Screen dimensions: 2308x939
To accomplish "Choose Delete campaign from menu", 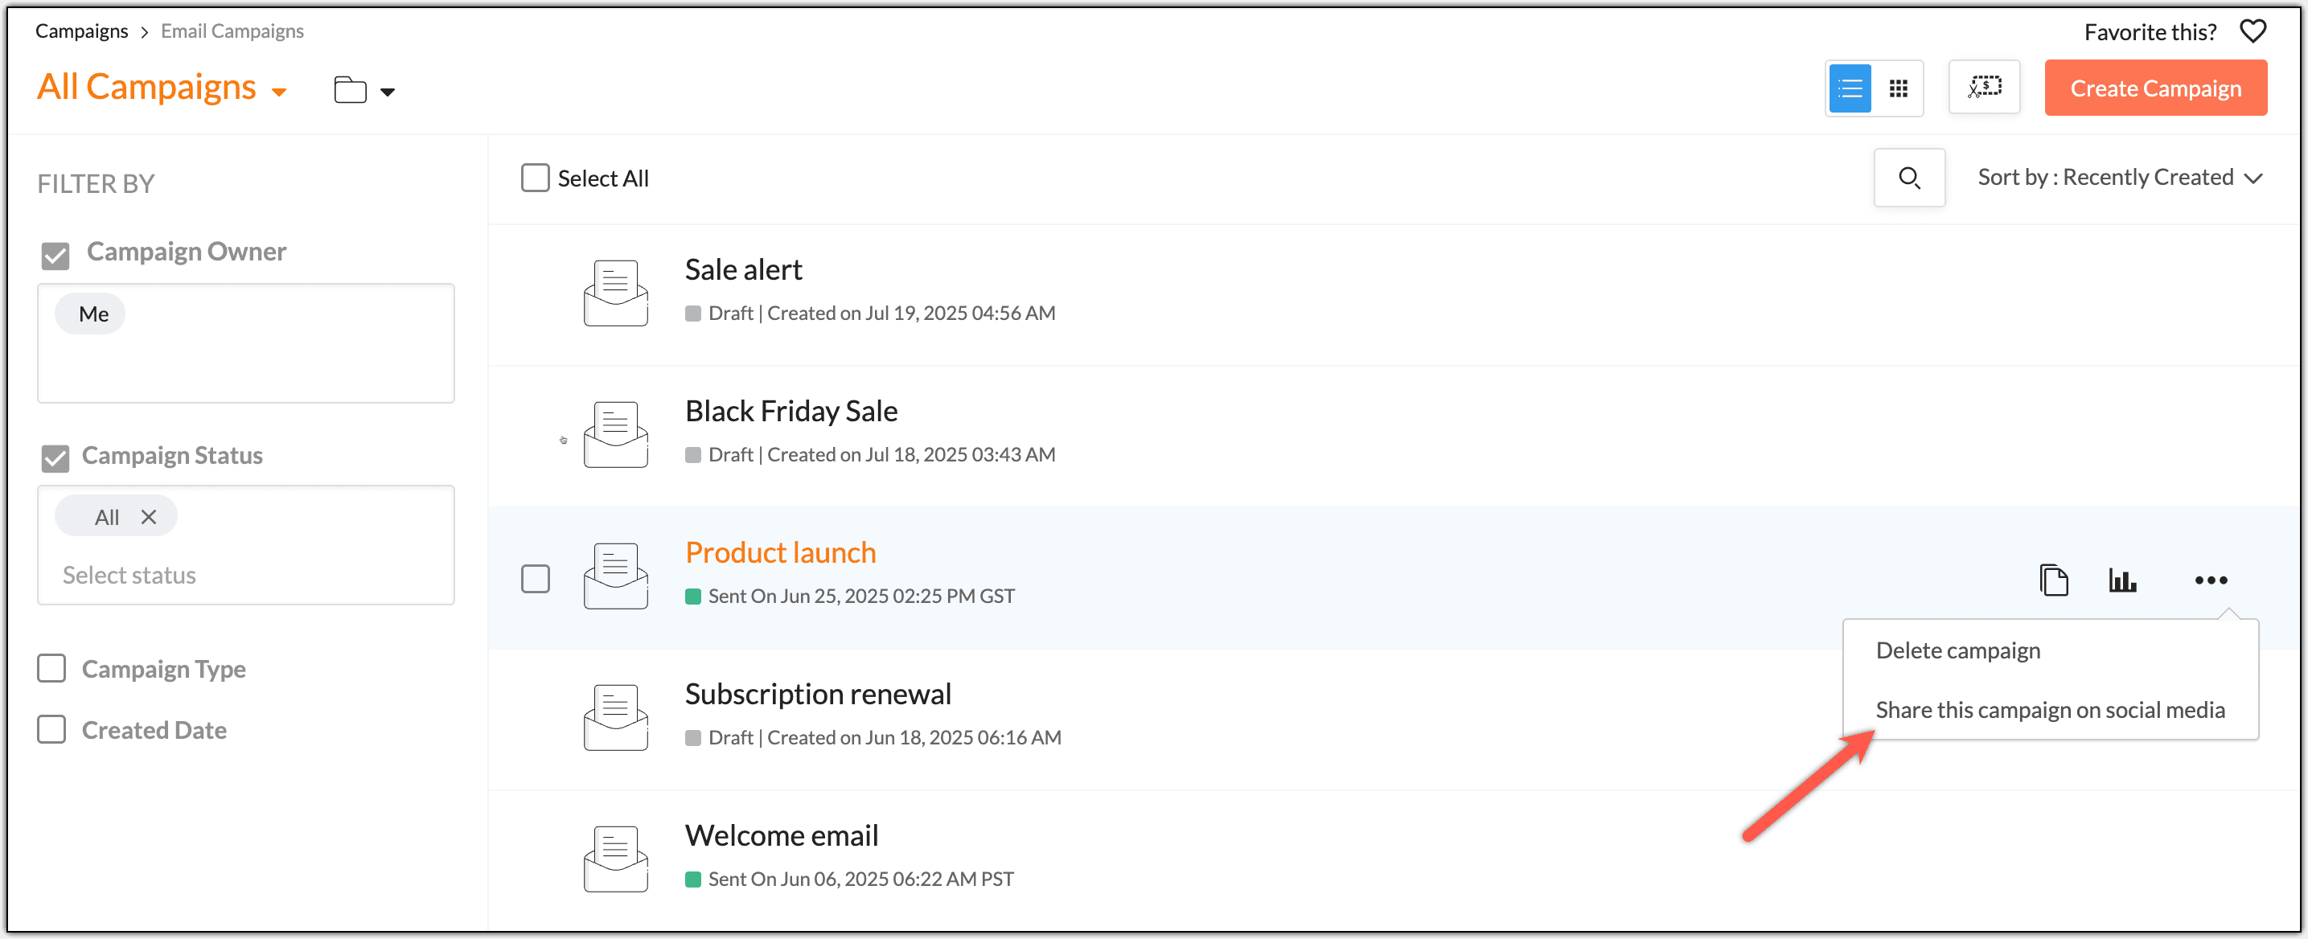I will [1957, 650].
